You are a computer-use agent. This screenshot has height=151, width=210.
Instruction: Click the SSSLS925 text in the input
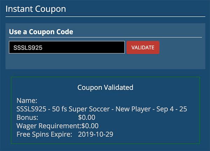pyautogui.click(x=28, y=48)
